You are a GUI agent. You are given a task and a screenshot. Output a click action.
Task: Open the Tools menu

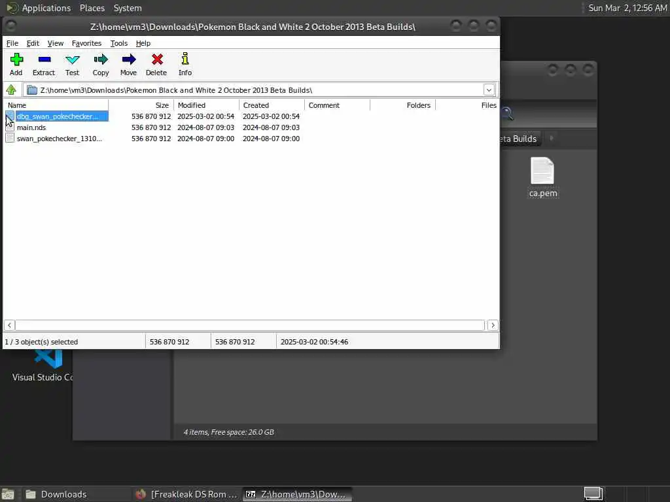click(x=119, y=43)
